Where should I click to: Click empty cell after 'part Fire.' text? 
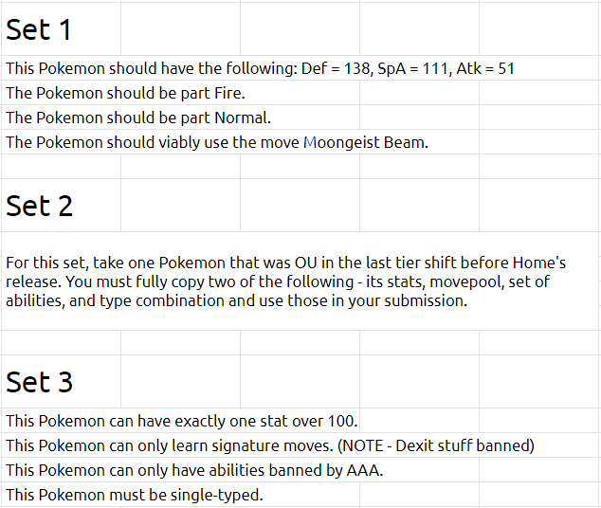(419, 93)
